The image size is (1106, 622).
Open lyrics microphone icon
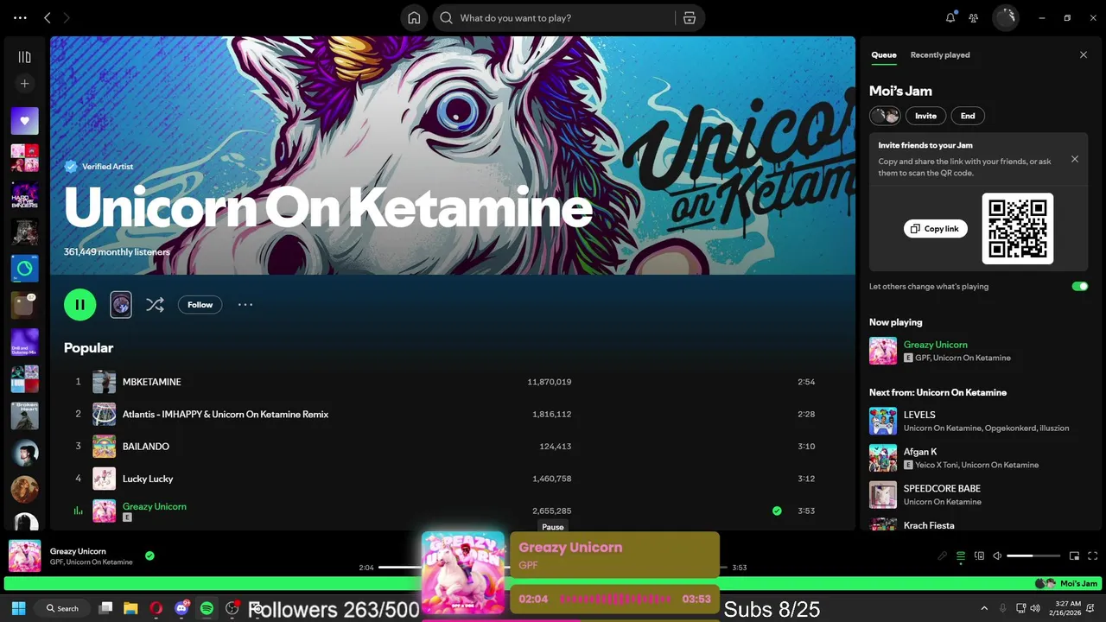click(x=943, y=555)
